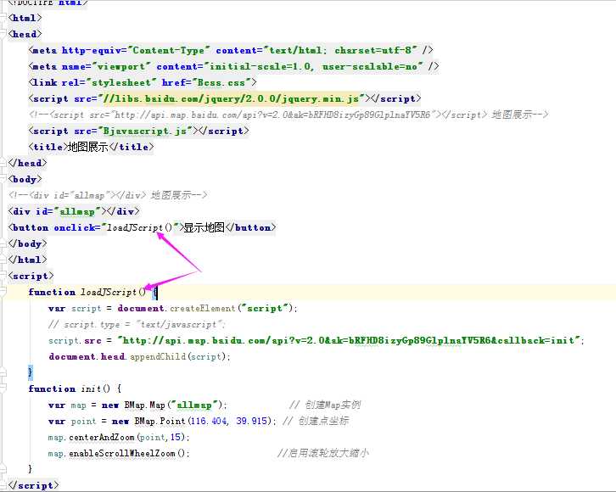The image size is (616, 492).
Task: Click the script.src URL string with callback=init
Action: tap(350, 340)
